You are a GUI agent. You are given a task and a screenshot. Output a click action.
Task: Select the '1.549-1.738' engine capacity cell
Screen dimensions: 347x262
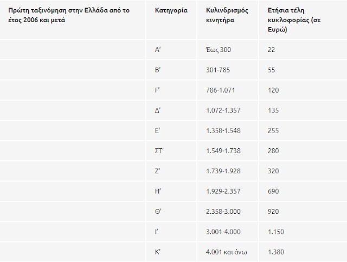tap(223, 150)
